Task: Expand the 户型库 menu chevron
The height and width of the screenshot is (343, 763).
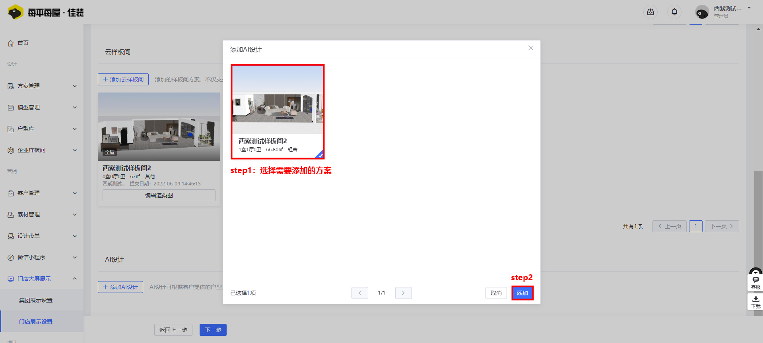Action: 75,129
